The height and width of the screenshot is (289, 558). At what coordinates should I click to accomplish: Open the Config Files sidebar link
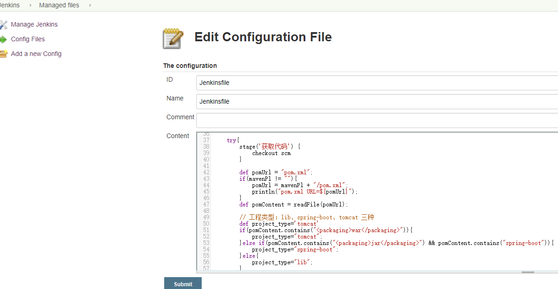pyautogui.click(x=28, y=39)
